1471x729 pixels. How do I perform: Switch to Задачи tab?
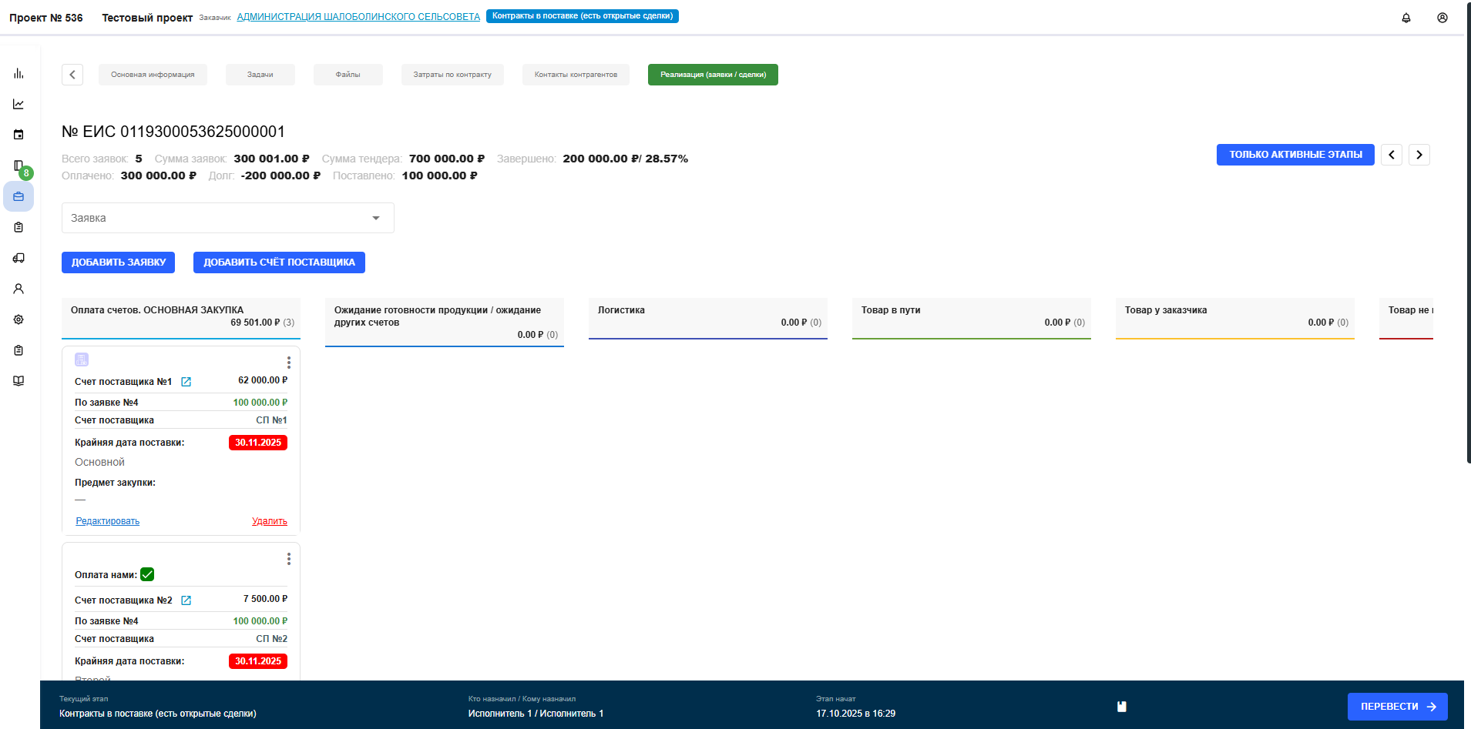pos(260,75)
